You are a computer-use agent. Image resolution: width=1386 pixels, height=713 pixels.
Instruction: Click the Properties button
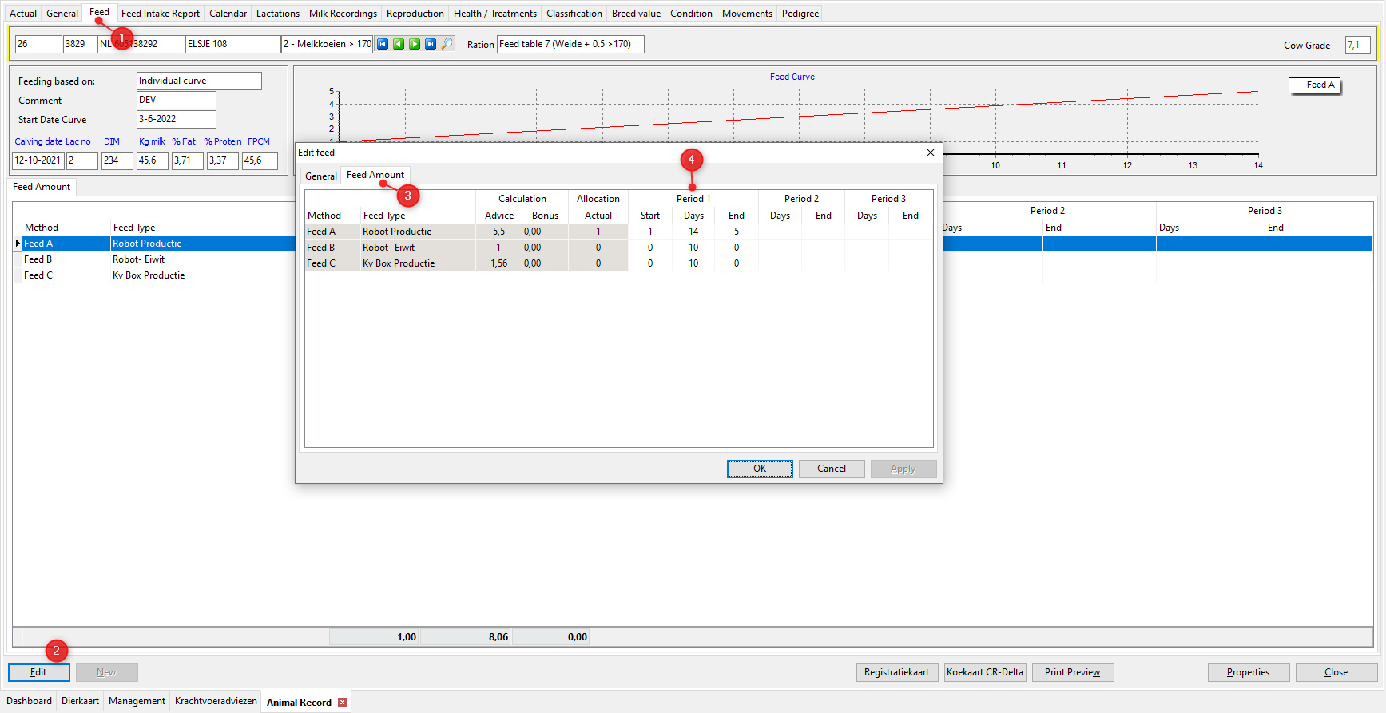pyautogui.click(x=1249, y=672)
